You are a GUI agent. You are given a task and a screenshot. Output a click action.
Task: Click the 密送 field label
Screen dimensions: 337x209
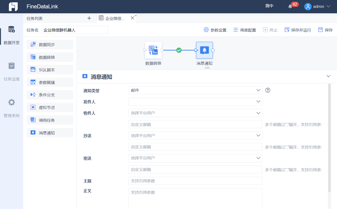point(87,158)
